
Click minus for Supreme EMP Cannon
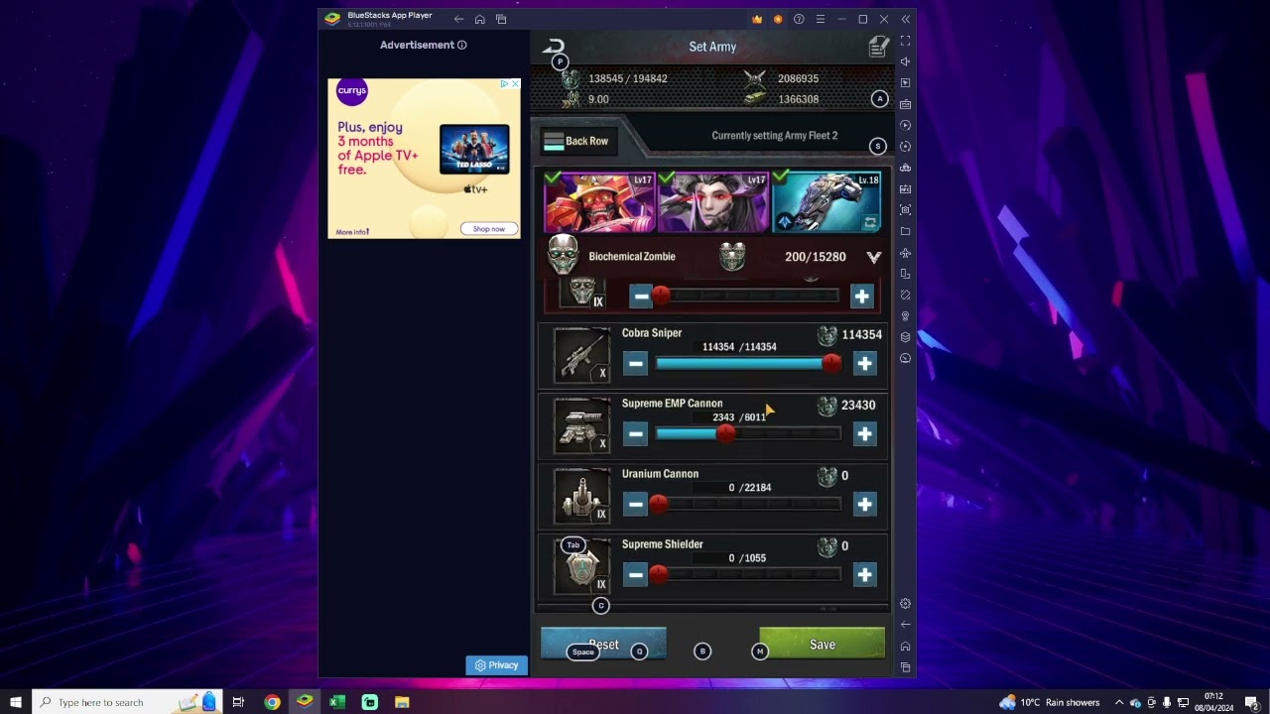coord(636,434)
